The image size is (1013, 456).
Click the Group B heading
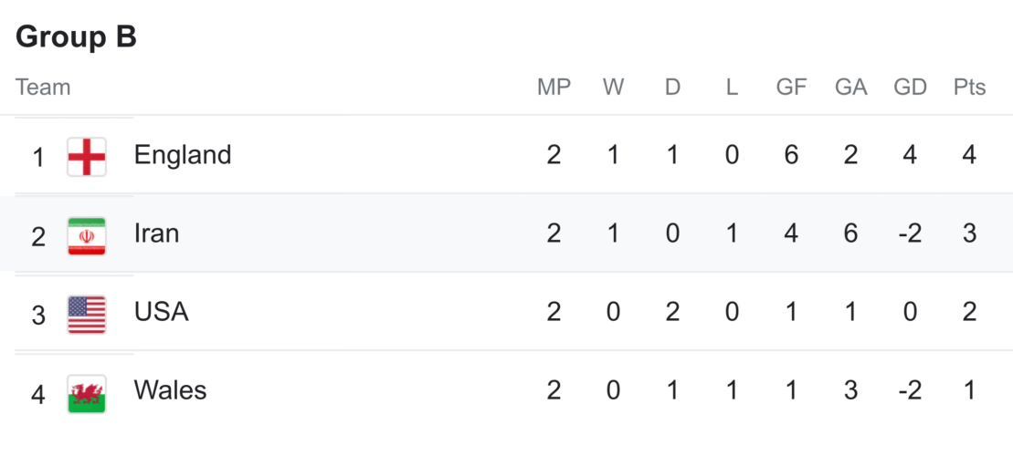(x=76, y=36)
